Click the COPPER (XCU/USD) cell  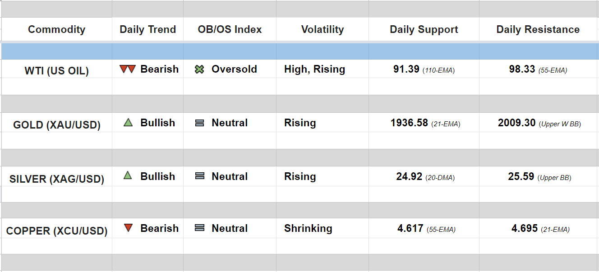56,231
